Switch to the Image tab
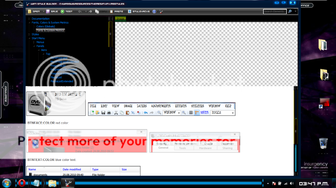 pos(121,19)
